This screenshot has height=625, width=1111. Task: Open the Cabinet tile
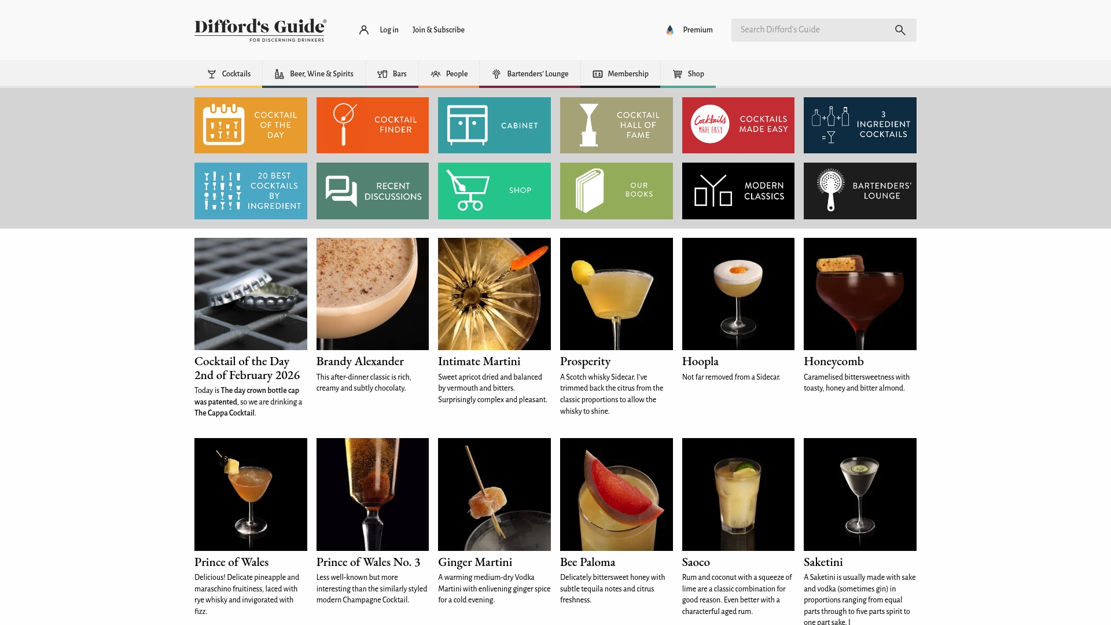point(494,124)
